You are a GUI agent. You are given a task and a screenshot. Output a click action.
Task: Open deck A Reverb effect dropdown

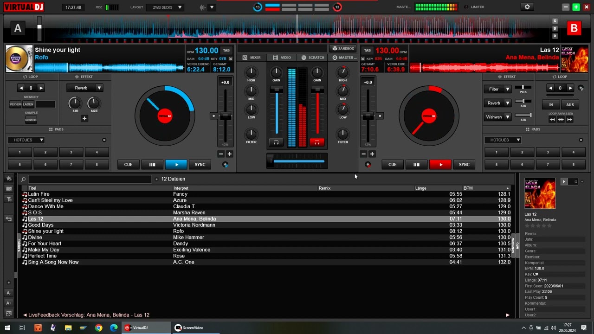click(x=84, y=88)
